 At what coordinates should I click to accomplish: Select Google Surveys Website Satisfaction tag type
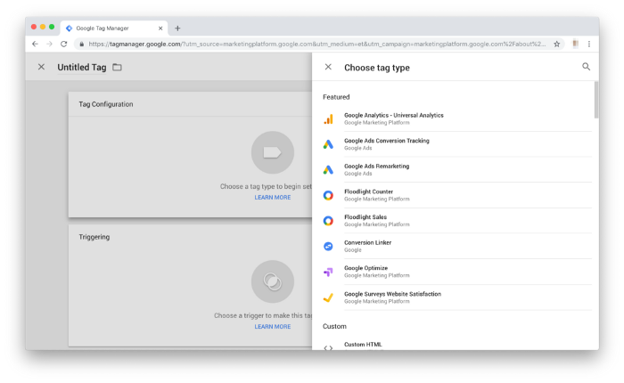coord(456,297)
